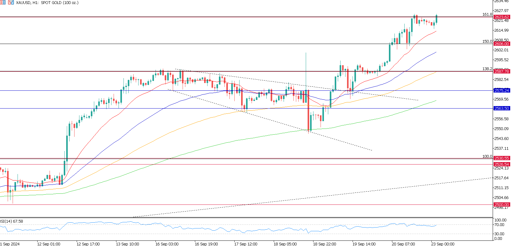
Task: Click the RSI(14) 67.58 indicator label
Action: (x=11, y=221)
